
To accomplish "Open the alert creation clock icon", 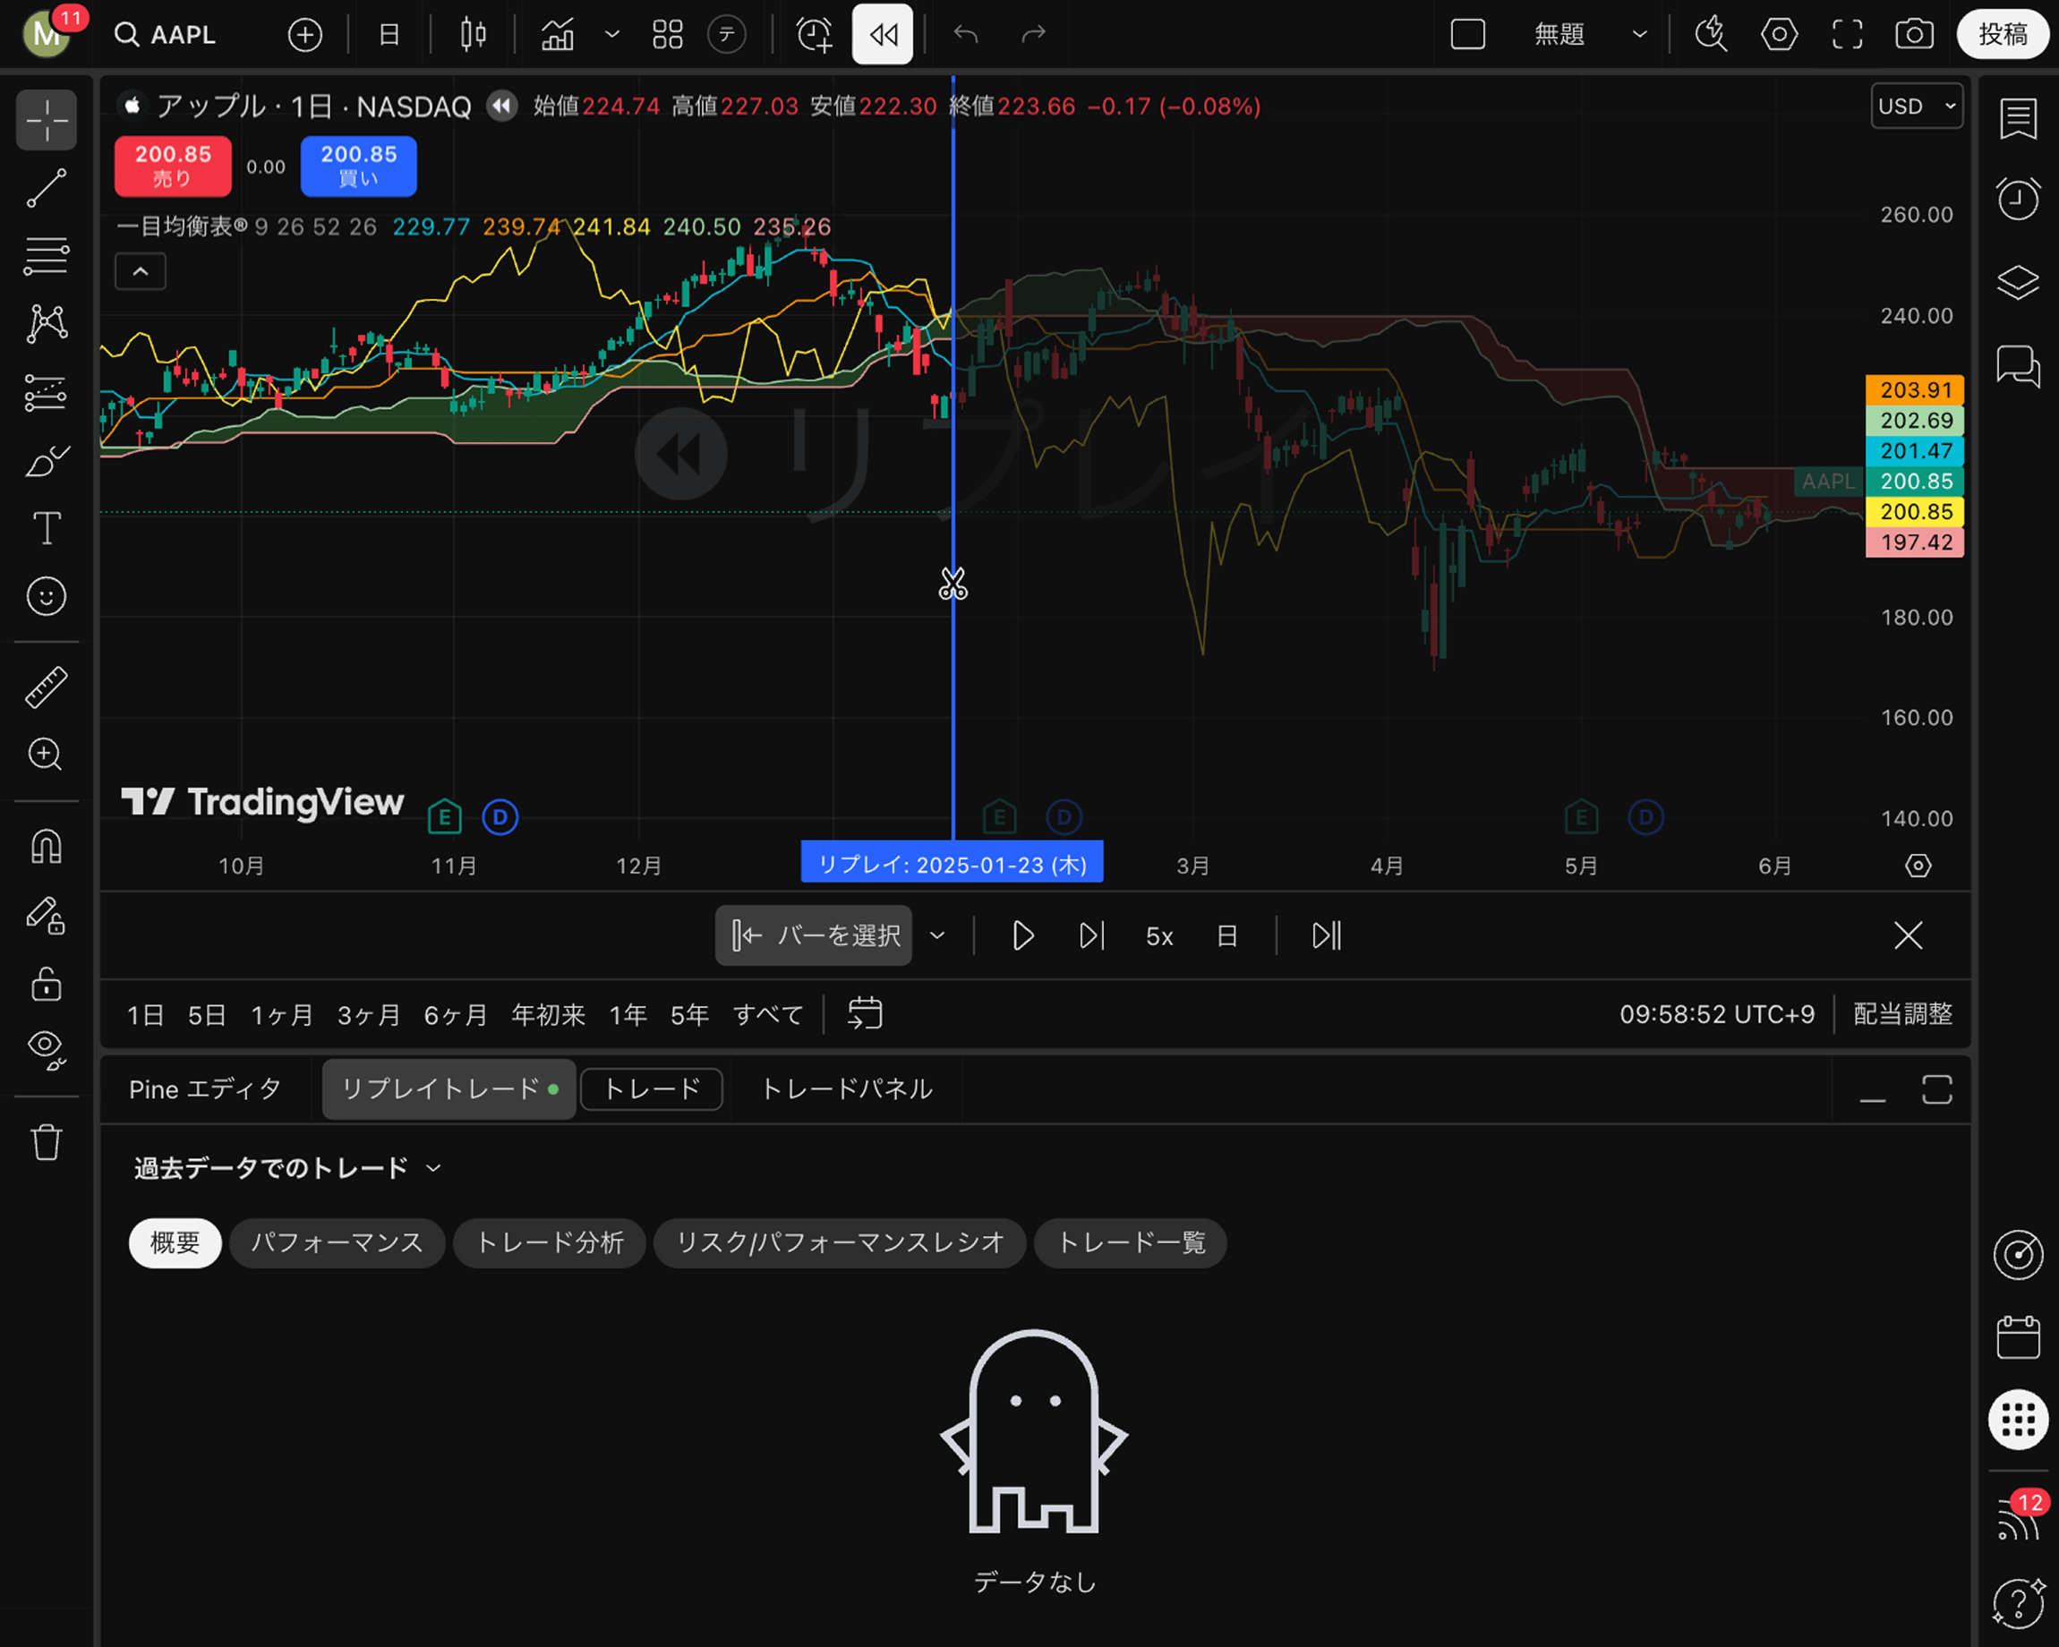I will tap(814, 35).
